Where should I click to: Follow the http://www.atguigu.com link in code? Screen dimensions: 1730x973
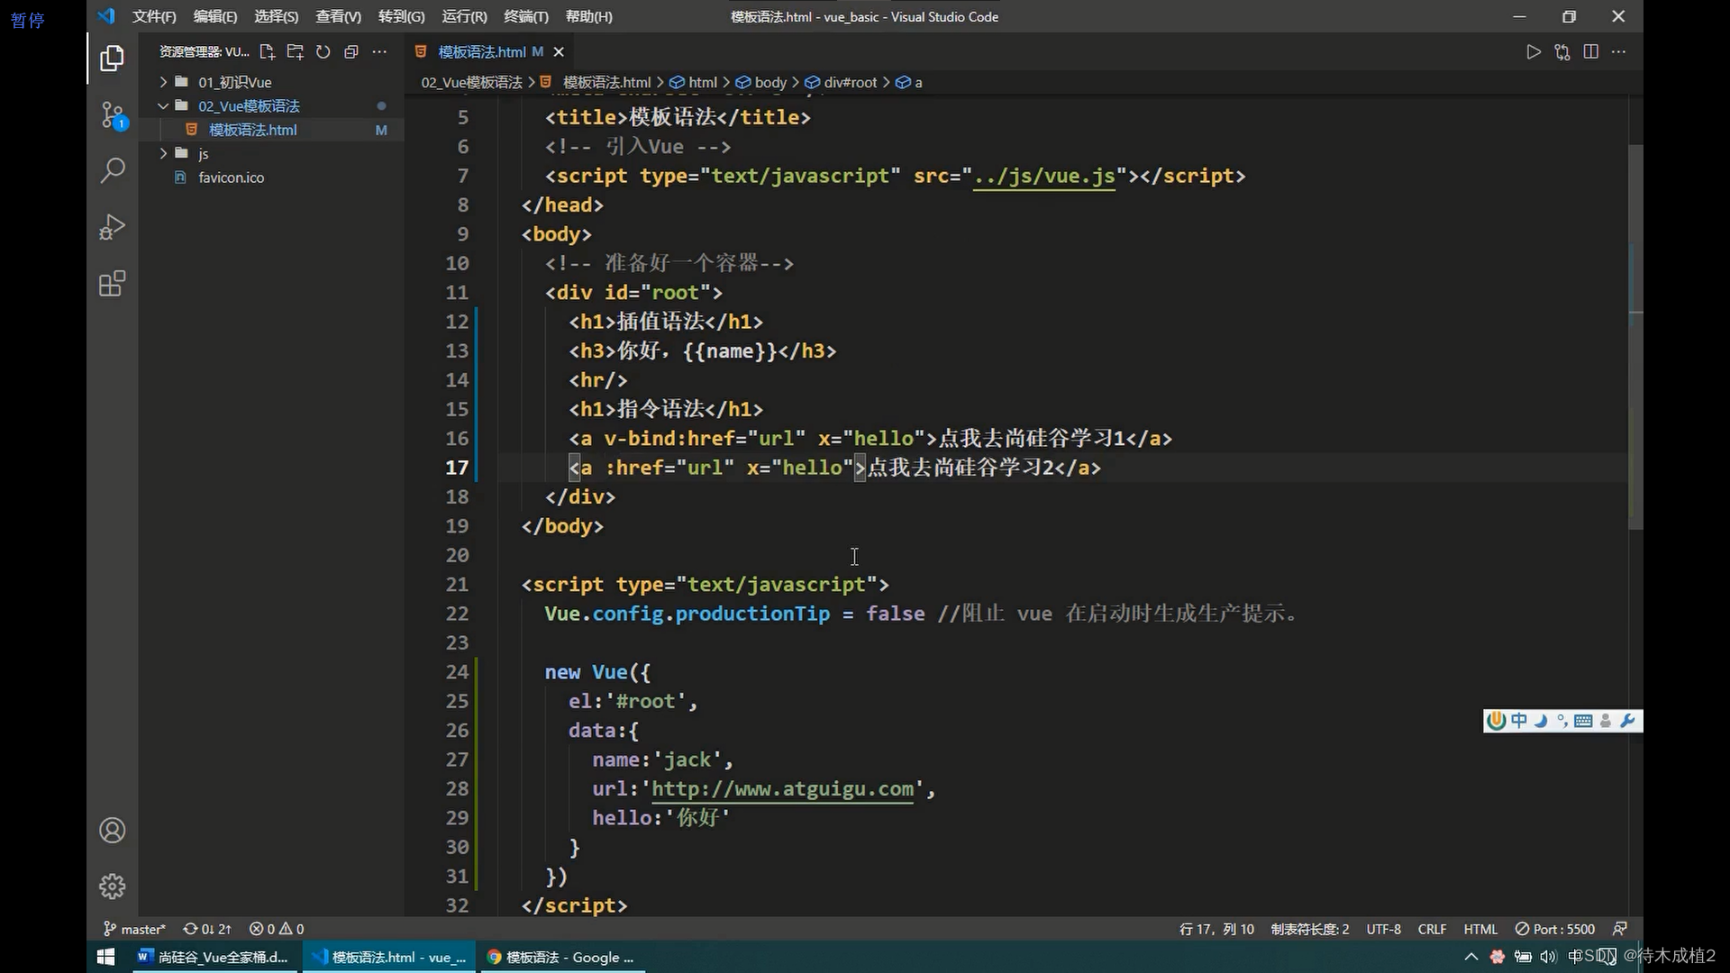click(782, 789)
